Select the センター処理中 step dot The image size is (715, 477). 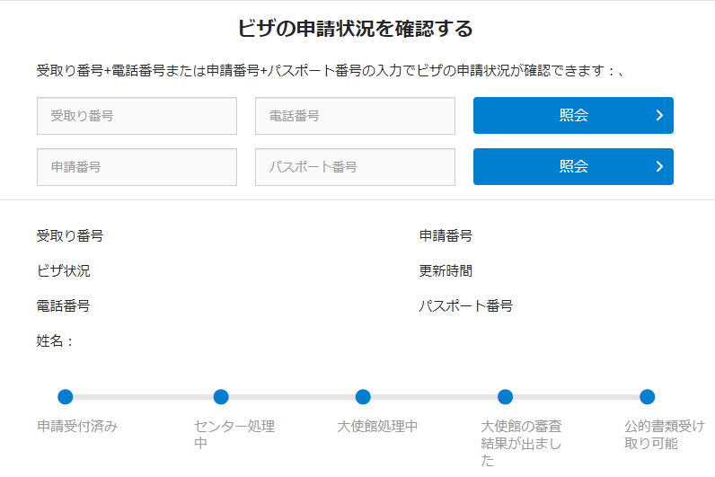coord(221,397)
